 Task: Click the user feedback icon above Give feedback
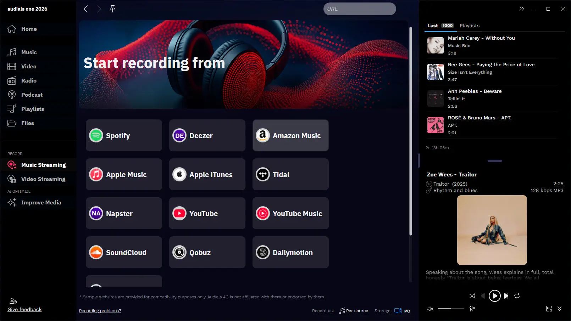pyautogui.click(x=13, y=301)
